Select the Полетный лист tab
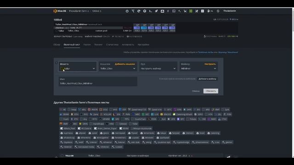 72,44
